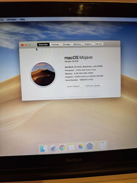Image resolution: width=137 pixels, height=183 pixels.
Task: Click the macOS Mojave desert logo
Action: [43, 74]
